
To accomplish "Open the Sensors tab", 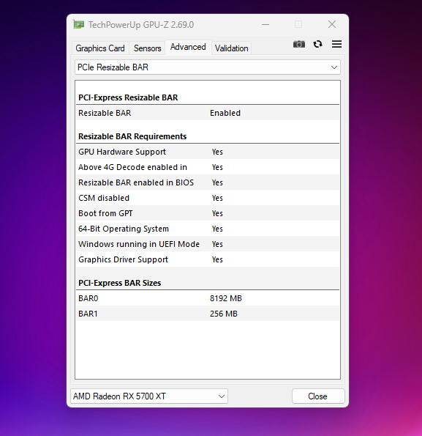I will point(147,48).
